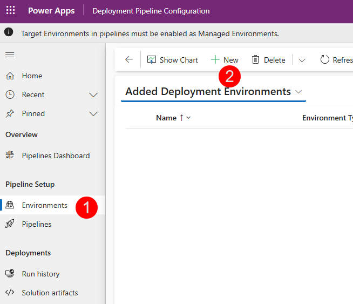Click the Pipelines rocket icon
353x304 pixels.
(x=10, y=224)
